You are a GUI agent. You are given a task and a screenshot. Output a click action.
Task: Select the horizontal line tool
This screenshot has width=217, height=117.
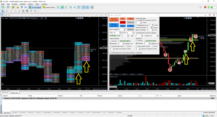click(15, 11)
